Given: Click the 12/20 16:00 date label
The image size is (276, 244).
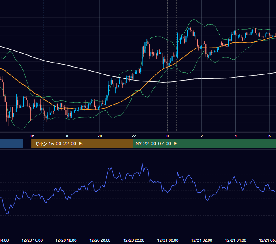Looking at the screenshot, I should tap(32, 240).
